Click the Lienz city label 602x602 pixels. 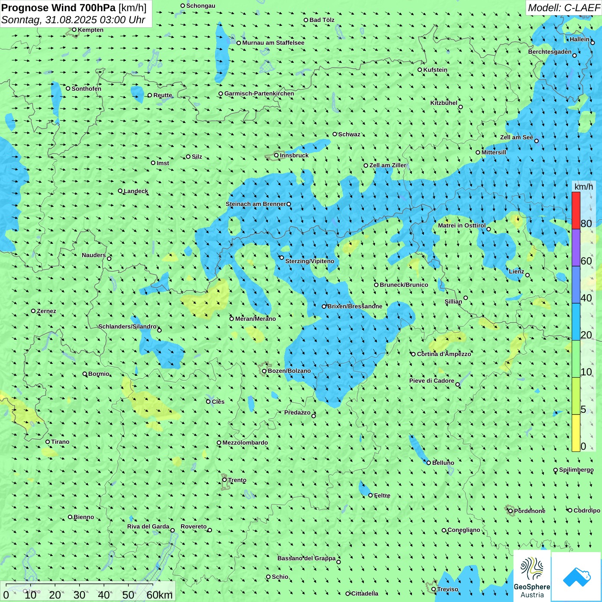coord(516,271)
